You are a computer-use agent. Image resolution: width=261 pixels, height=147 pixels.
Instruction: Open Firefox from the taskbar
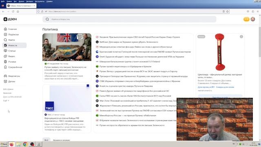[11, 144]
